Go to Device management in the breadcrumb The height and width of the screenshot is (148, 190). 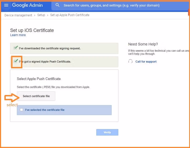tap(18, 15)
